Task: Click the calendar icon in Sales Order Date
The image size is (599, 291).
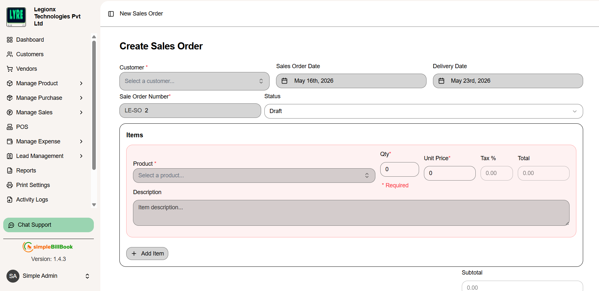Action: click(x=284, y=81)
